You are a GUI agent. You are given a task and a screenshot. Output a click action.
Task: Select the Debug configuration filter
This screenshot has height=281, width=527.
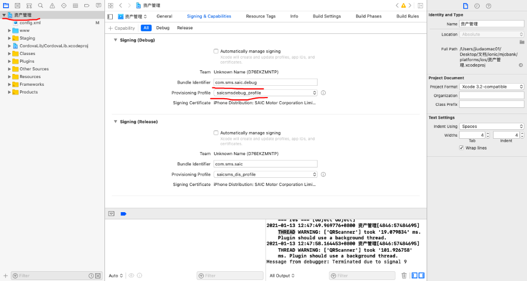coord(163,28)
